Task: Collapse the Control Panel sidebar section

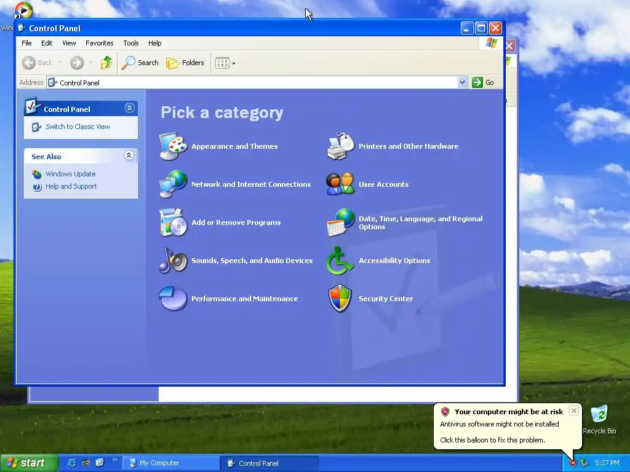Action: [x=129, y=108]
